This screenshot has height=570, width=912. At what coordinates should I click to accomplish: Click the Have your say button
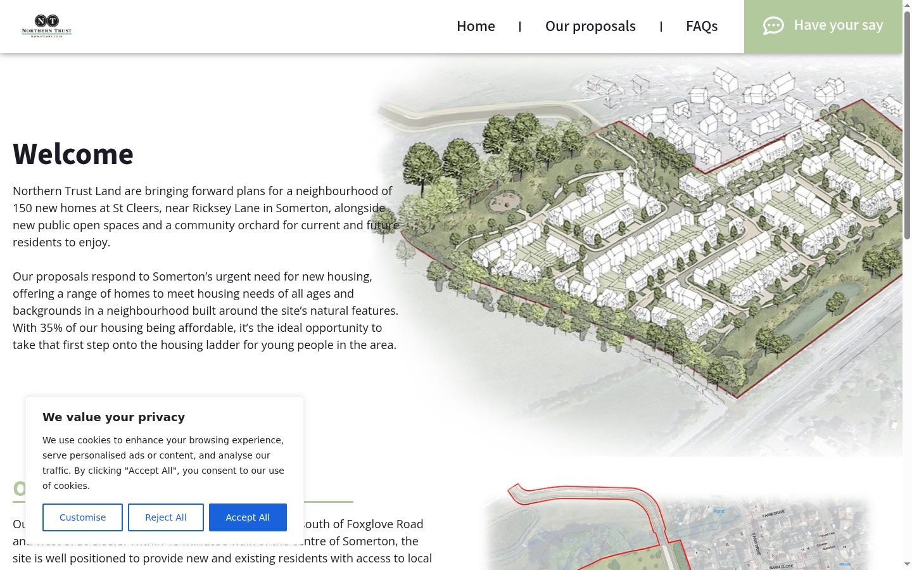(x=823, y=26)
